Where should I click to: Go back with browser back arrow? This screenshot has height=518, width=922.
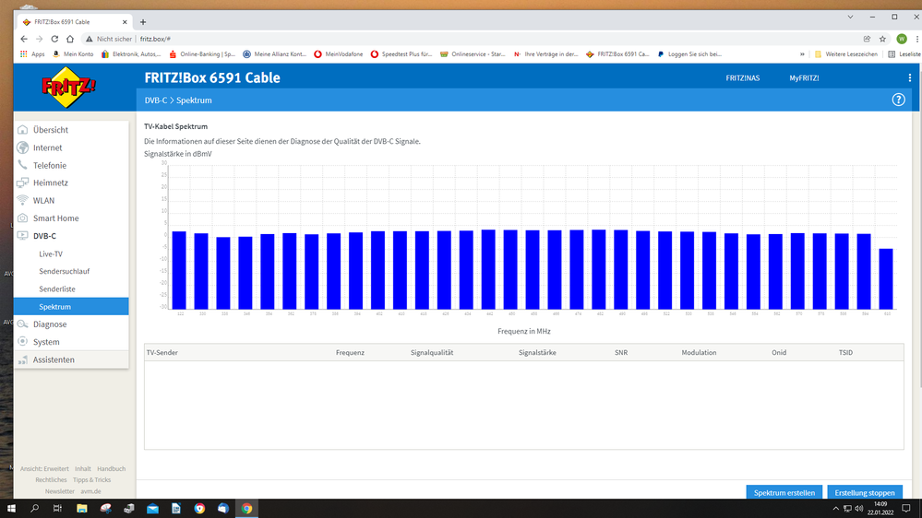point(23,39)
